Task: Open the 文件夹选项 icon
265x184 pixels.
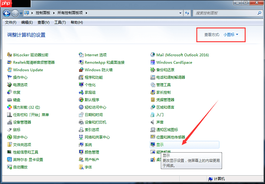Action: click(9, 145)
